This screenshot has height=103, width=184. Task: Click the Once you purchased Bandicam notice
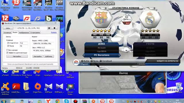pos(30,64)
